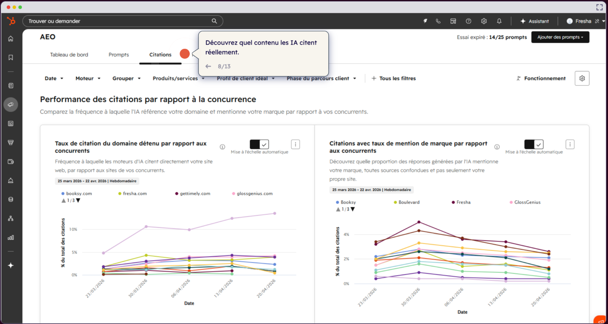This screenshot has height=324, width=608.
Task: Click the Fonctionnement link
Action: pyautogui.click(x=541, y=78)
